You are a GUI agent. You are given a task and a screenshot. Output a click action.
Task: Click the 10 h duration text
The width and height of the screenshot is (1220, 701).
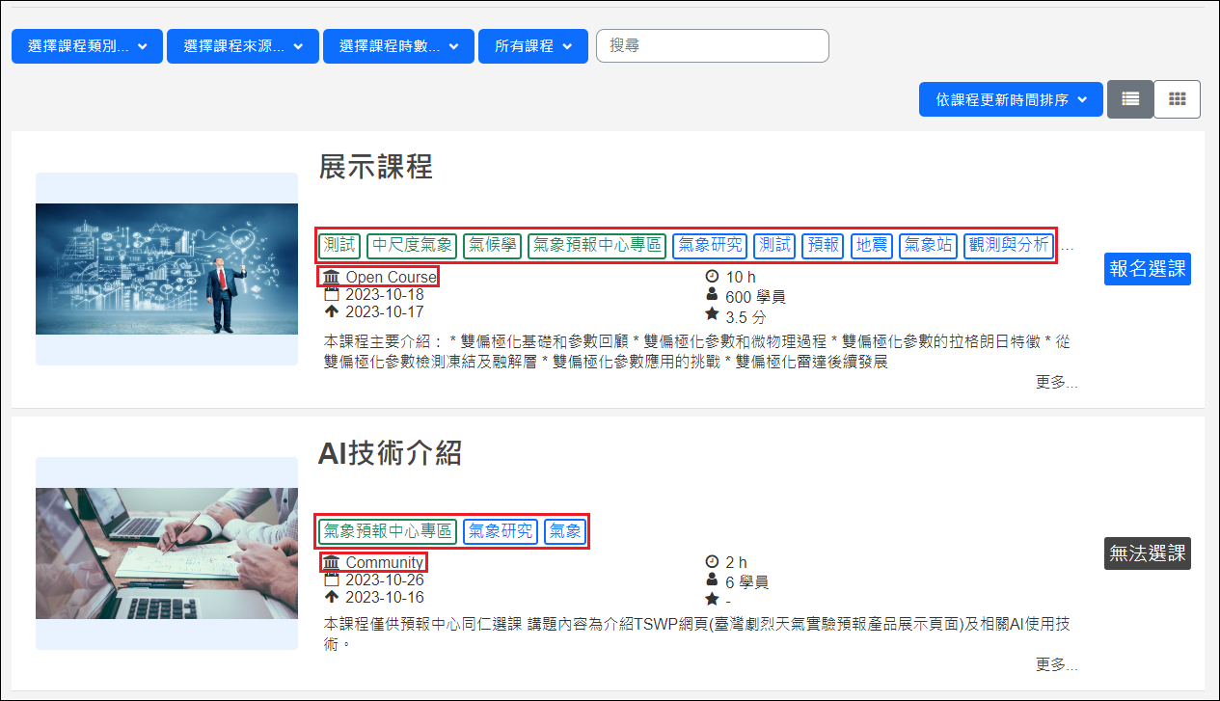click(x=741, y=278)
